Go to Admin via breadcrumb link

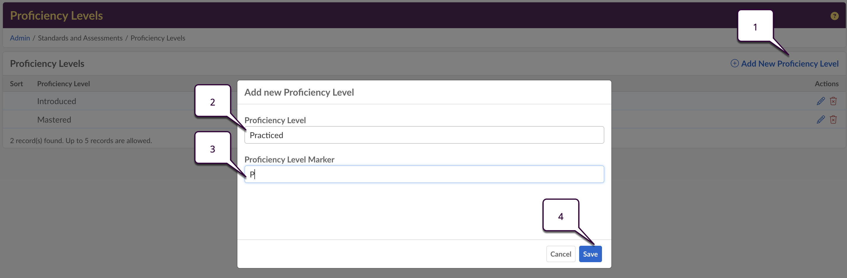(x=20, y=38)
